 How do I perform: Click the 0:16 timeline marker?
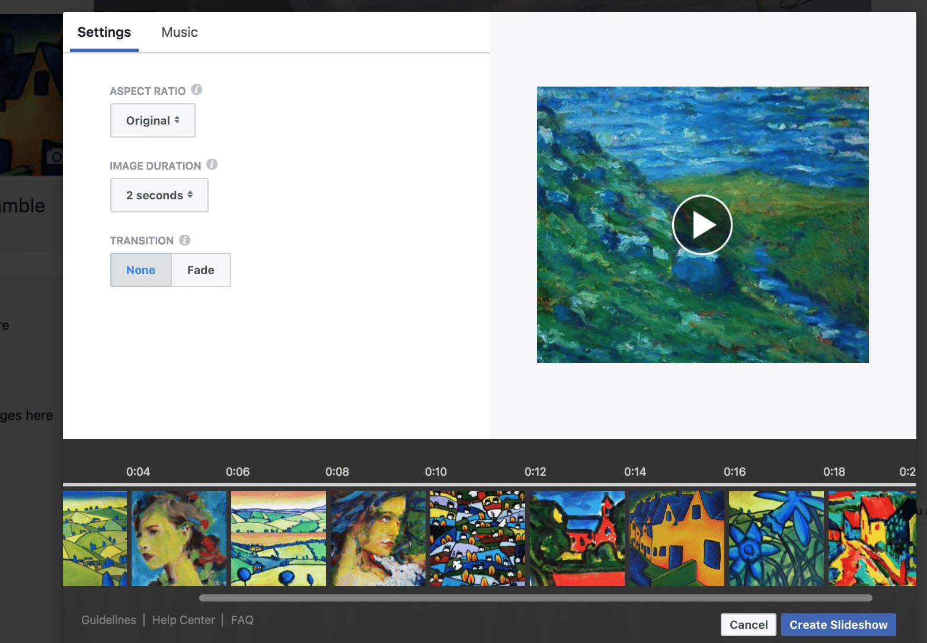coord(734,472)
